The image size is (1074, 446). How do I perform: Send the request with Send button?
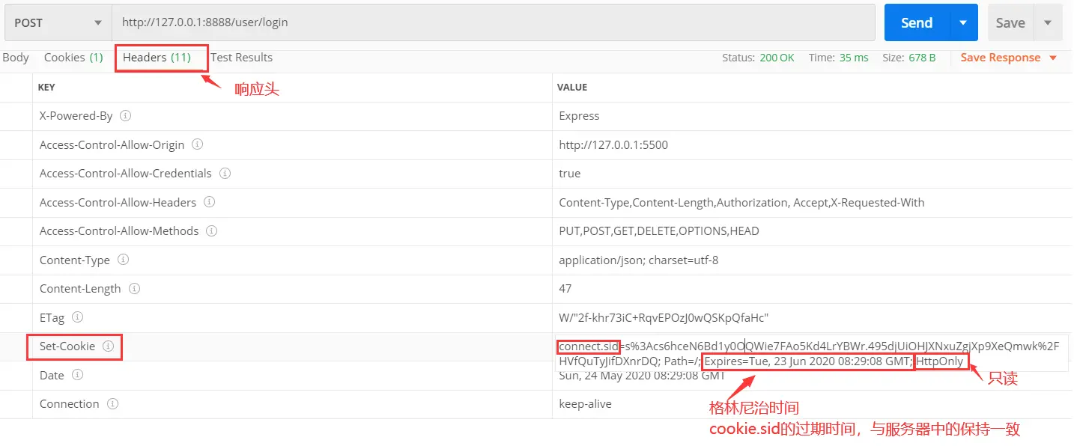(917, 23)
